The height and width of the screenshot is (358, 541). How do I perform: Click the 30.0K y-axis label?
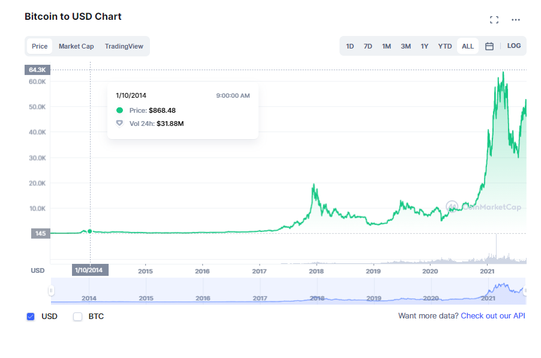coord(37,158)
